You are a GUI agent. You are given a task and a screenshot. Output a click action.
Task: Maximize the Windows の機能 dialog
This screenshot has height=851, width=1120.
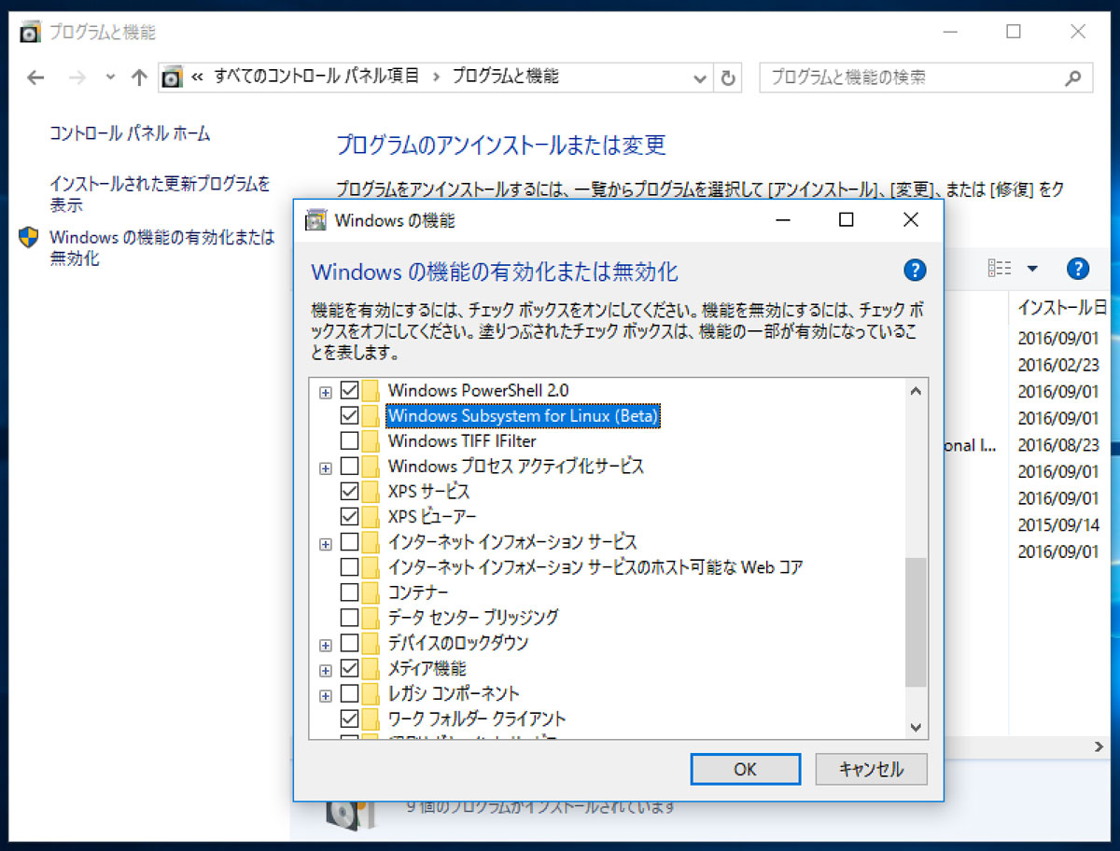846,220
